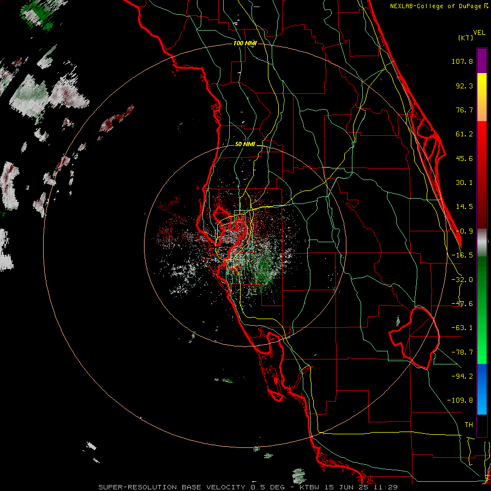The image size is (491, 491).
Task: Click the -78.7 scale value
Action: pyautogui.click(x=462, y=352)
